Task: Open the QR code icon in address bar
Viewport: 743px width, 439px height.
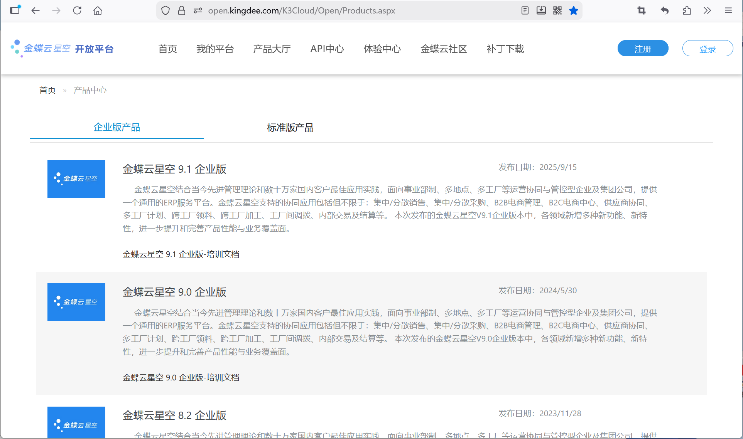Action: point(557,10)
